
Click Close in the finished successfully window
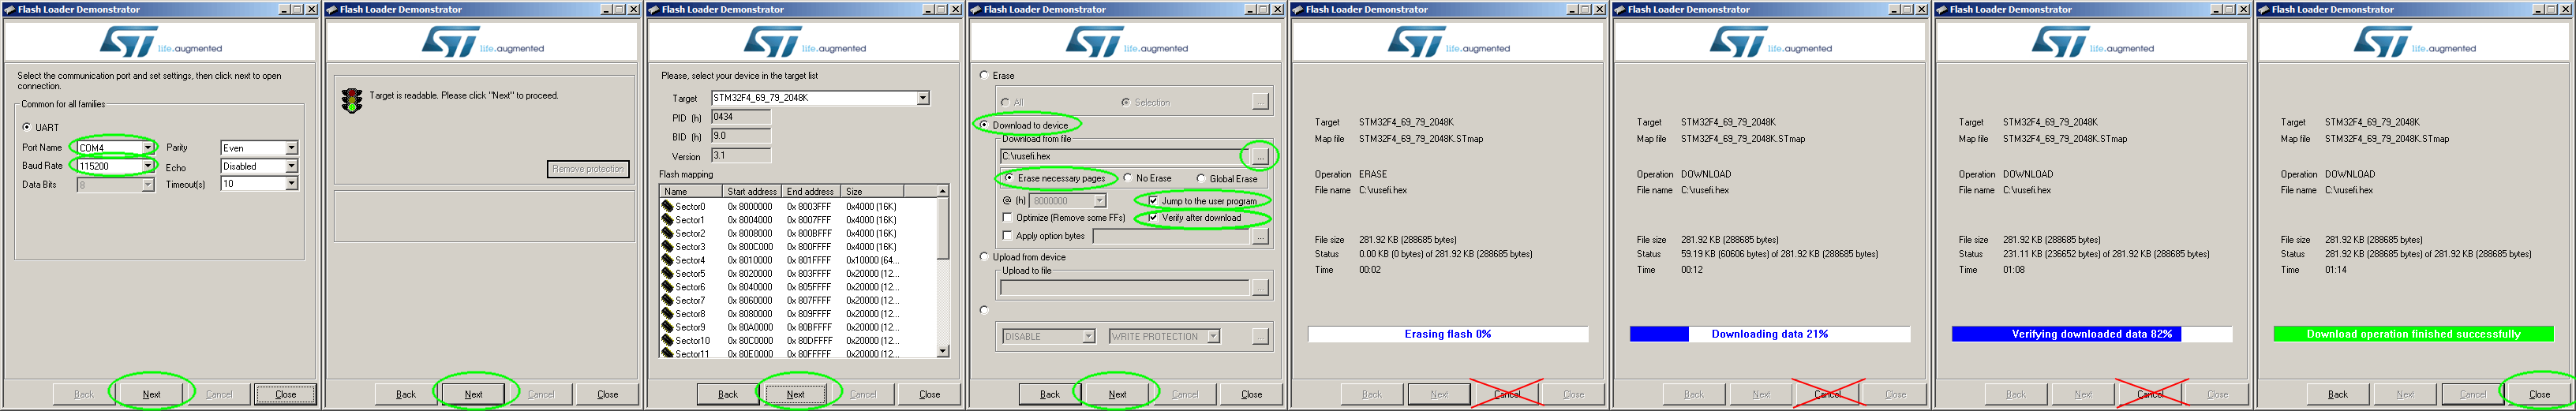coord(2539,394)
